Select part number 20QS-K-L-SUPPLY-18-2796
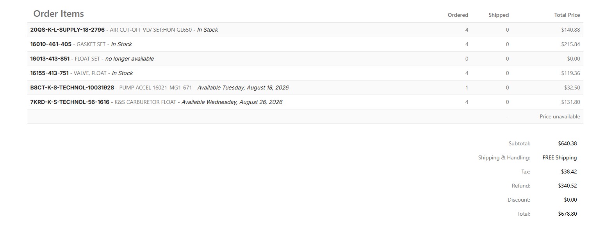Viewport: 597px width, 236px height. pyautogui.click(x=68, y=30)
